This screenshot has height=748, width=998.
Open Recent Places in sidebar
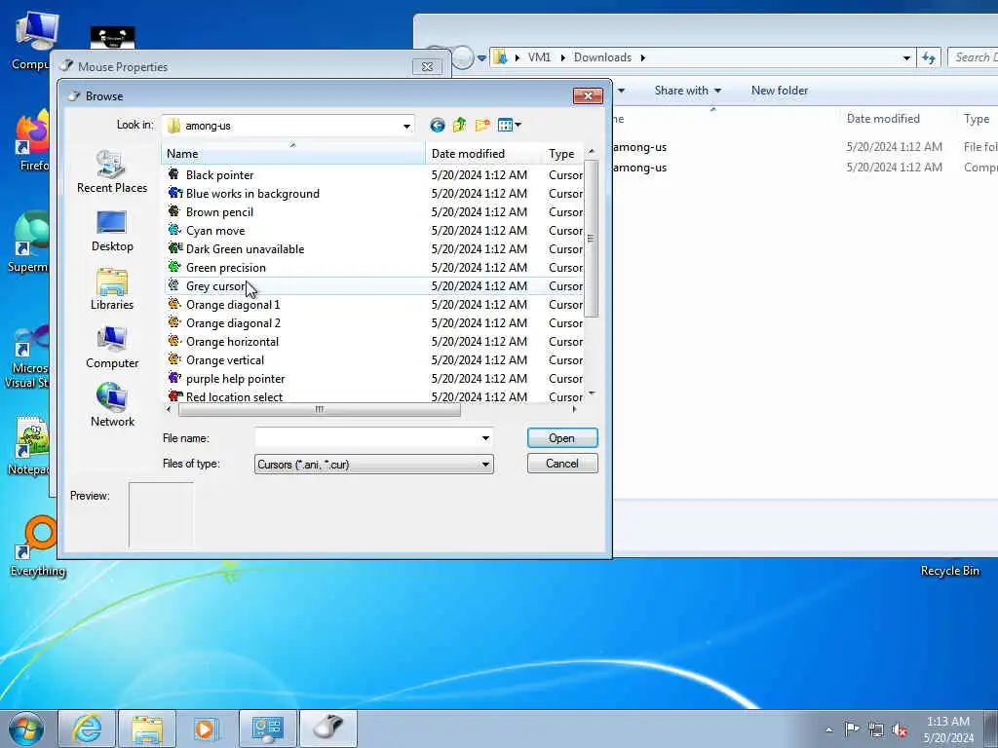[x=112, y=171]
